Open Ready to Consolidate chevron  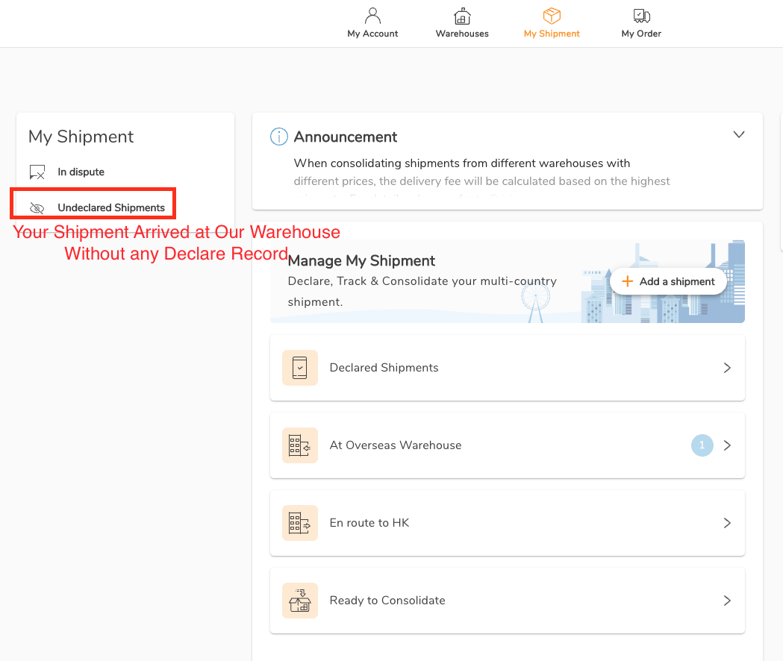(x=727, y=601)
